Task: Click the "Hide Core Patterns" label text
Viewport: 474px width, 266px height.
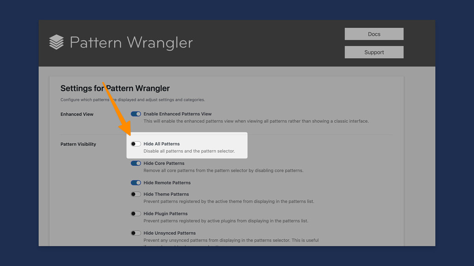Action: pyautogui.click(x=164, y=163)
